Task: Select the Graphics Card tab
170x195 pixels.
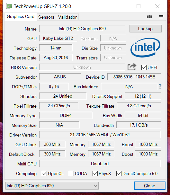Action: 21,16
